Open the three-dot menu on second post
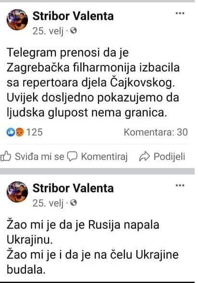Image resolution: width=198 pixels, height=283 pixels. pyautogui.click(x=180, y=185)
